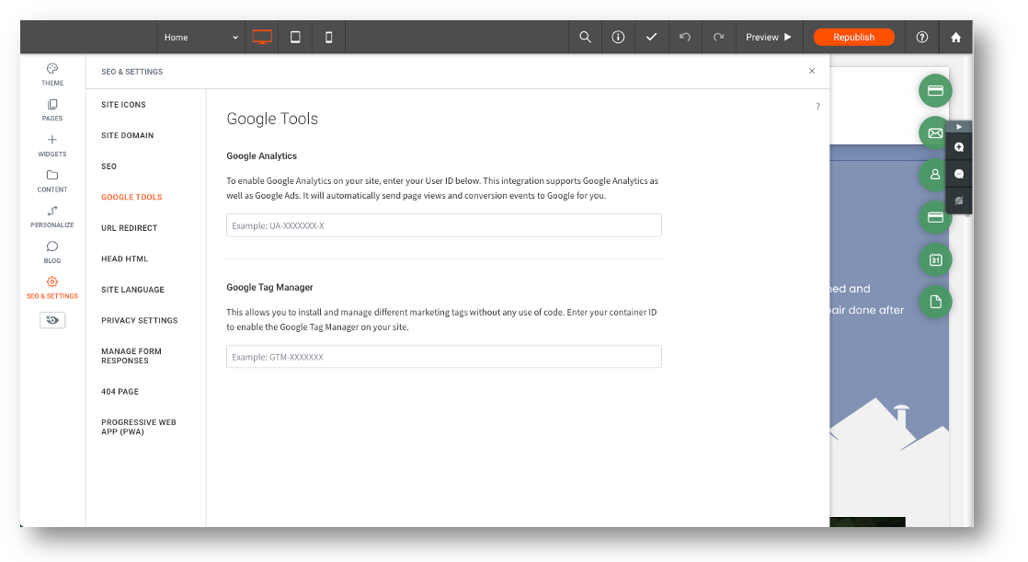1028x562 pixels.
Task: Click the green envelope email button
Action: (933, 133)
